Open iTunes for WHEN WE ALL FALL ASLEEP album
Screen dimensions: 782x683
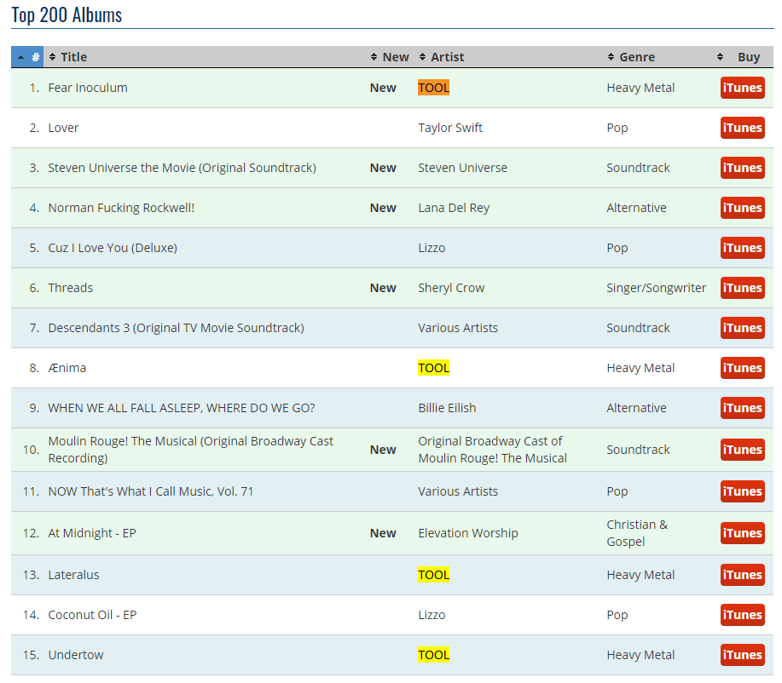coord(742,408)
